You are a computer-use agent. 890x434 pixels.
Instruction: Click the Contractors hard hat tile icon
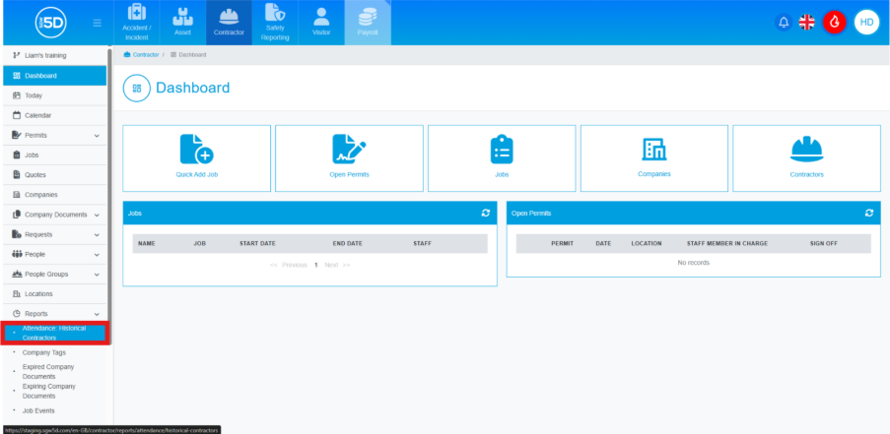(807, 149)
